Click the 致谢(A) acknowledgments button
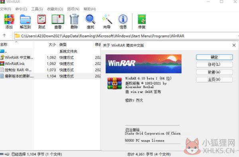 point(214,72)
